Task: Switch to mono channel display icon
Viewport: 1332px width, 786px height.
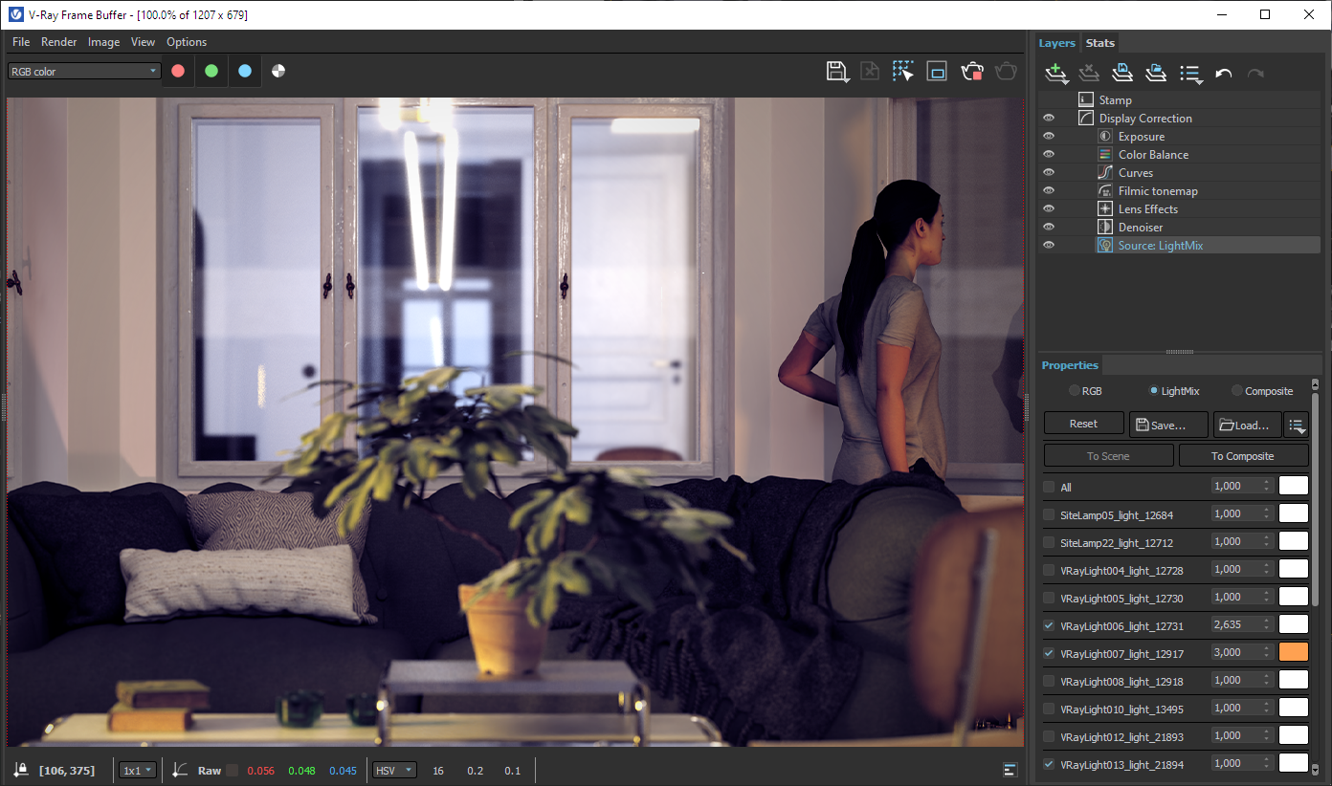Action: pos(278,71)
